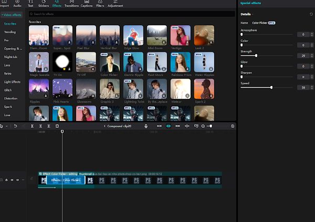Download the Spark 2 effect
This screenshot has width=315, height=222.
[x=211, y=96]
